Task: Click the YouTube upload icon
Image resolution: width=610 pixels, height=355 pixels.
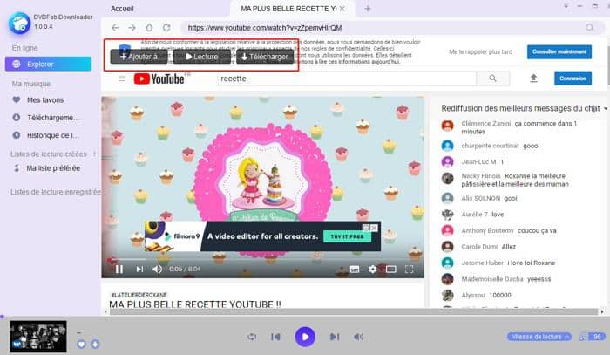Action: coord(533,79)
